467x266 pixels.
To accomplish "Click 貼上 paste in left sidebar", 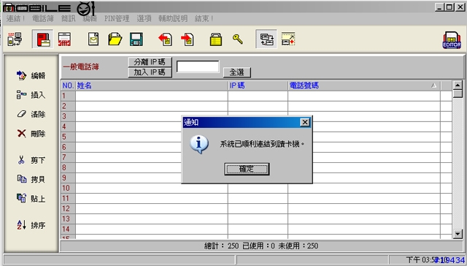I will point(31,198).
